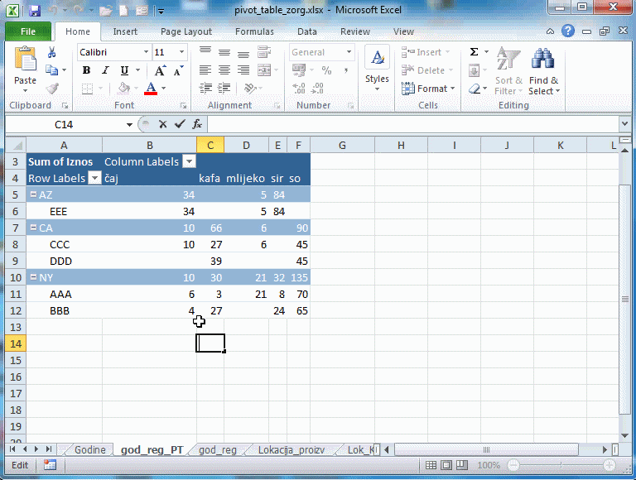Image resolution: width=636 pixels, height=480 pixels.
Task: Click the Paste clipboard icon
Action: [25, 65]
